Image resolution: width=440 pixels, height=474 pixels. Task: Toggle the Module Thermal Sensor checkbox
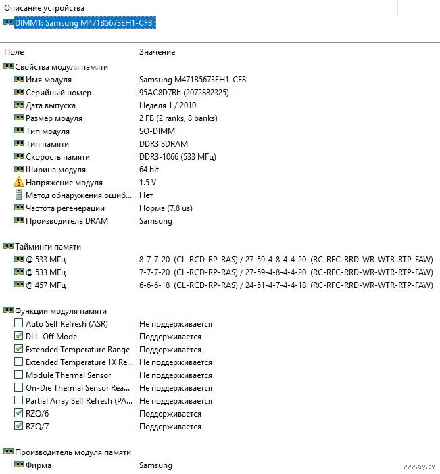pos(19,375)
